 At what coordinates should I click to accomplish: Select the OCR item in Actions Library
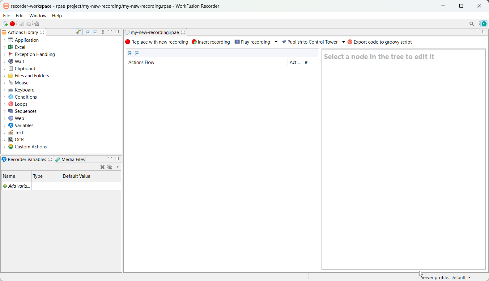coord(19,140)
